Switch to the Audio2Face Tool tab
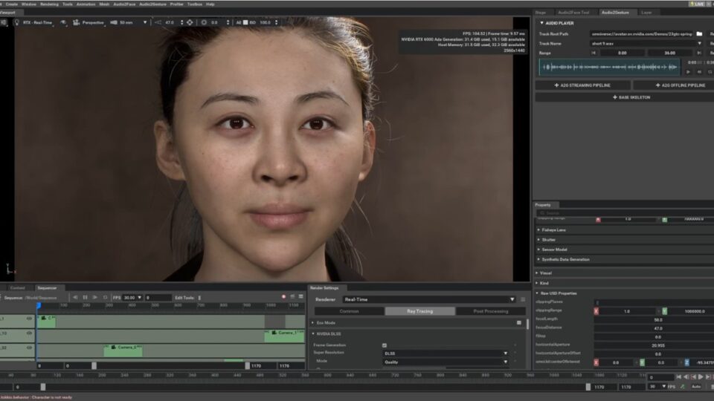714x401 pixels. pos(573,13)
